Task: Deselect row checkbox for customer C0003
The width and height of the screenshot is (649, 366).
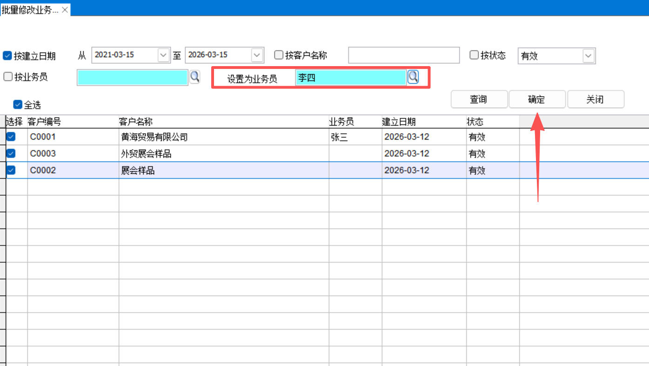Action: coord(11,153)
